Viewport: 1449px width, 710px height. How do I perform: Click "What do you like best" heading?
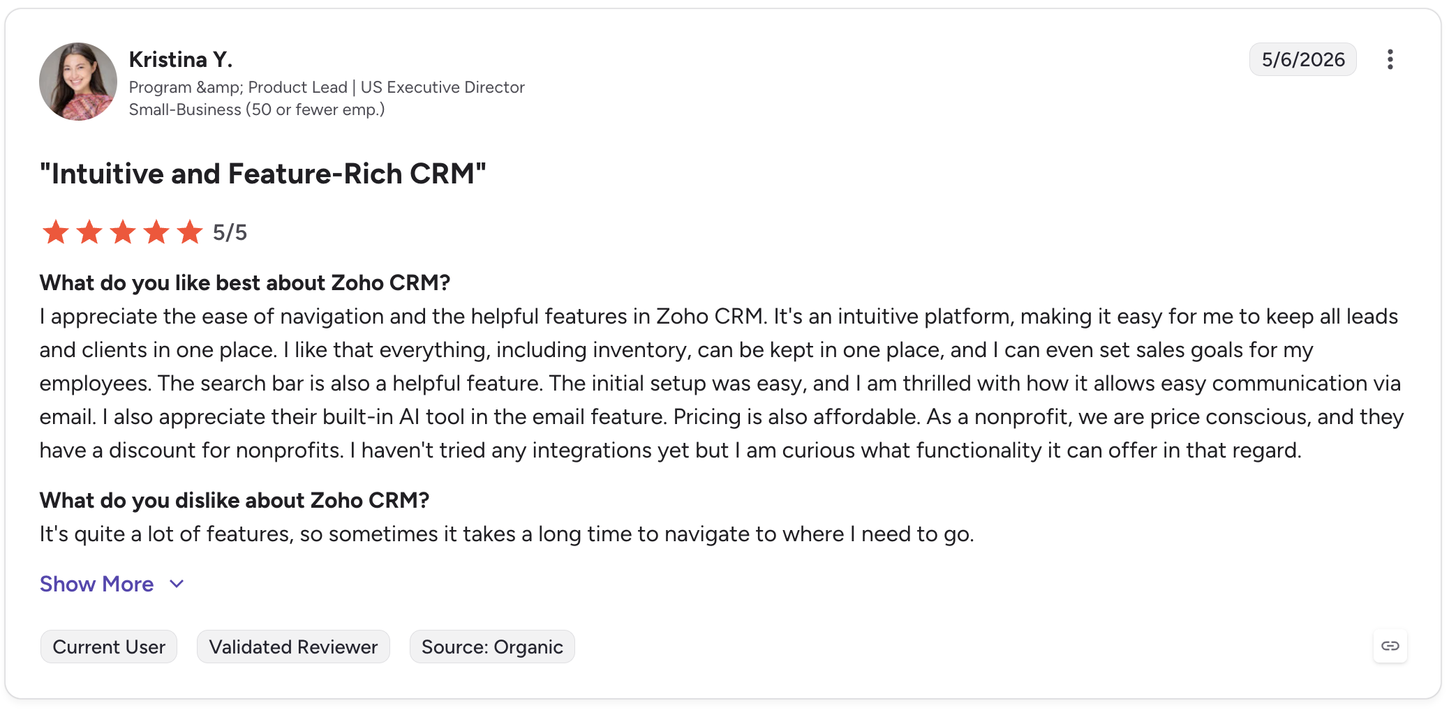[245, 282]
